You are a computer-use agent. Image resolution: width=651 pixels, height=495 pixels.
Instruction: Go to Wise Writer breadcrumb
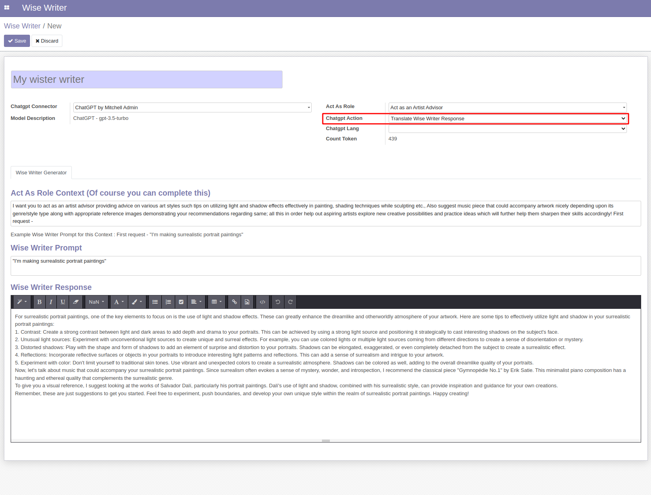[22, 26]
